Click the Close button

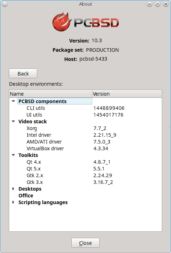(x=85, y=243)
